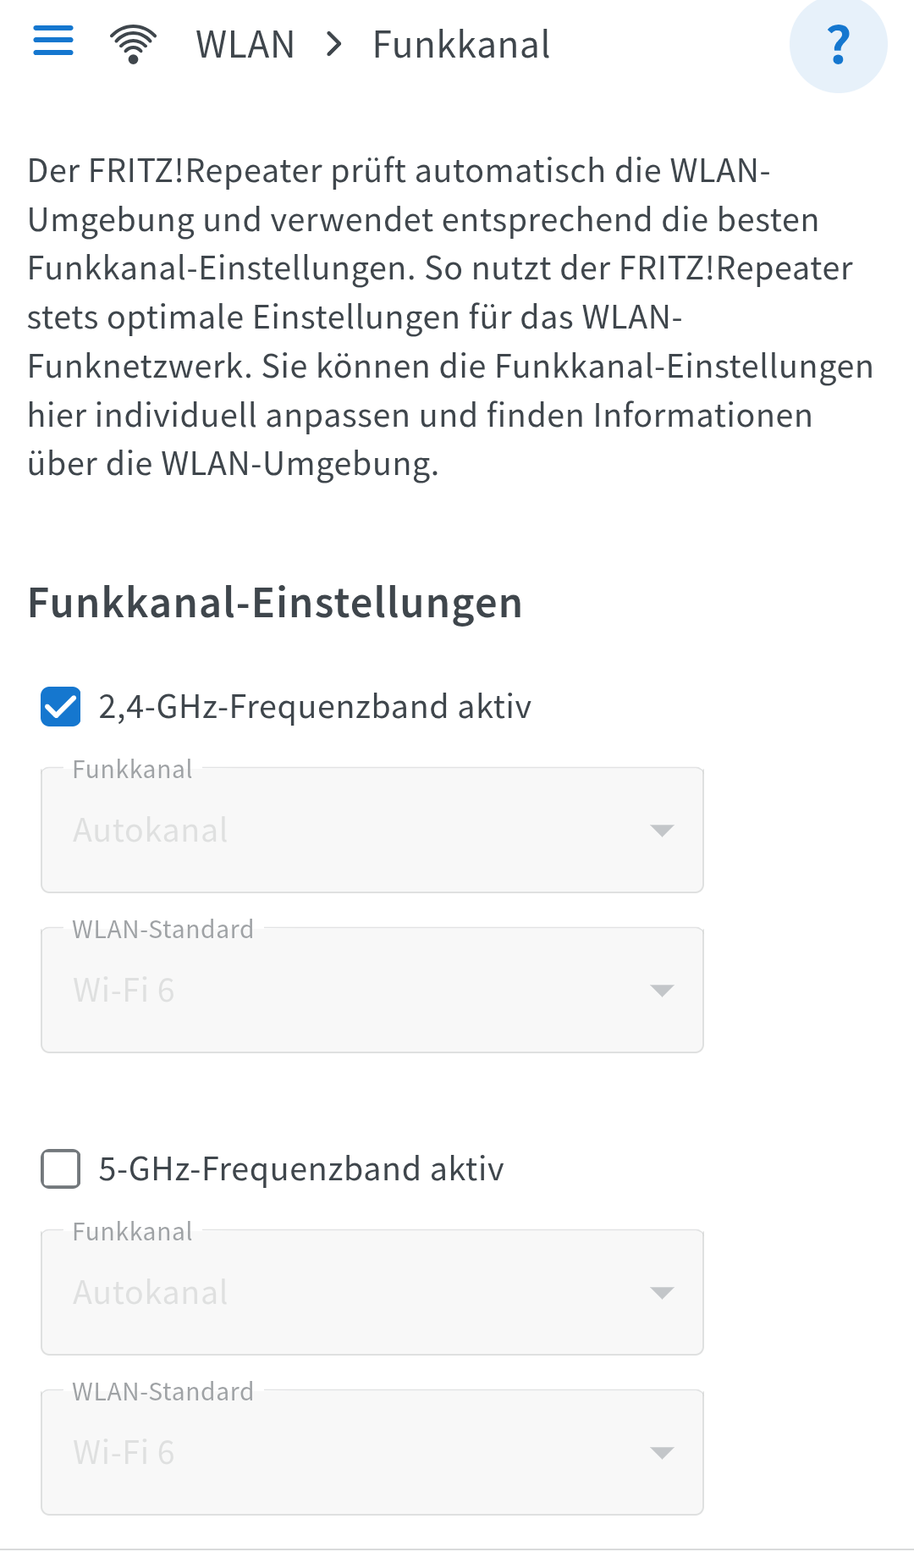Expand the 2,4-GHz Autokanal dropdown arrow

point(662,831)
